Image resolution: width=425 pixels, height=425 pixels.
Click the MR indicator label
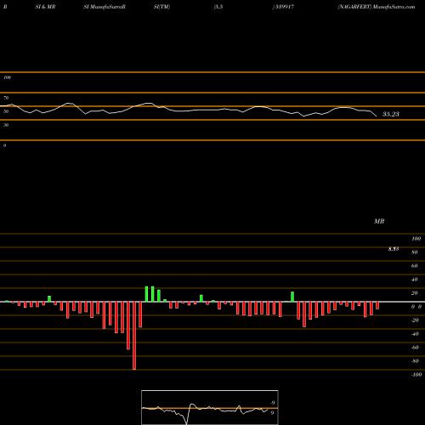pyautogui.click(x=379, y=221)
